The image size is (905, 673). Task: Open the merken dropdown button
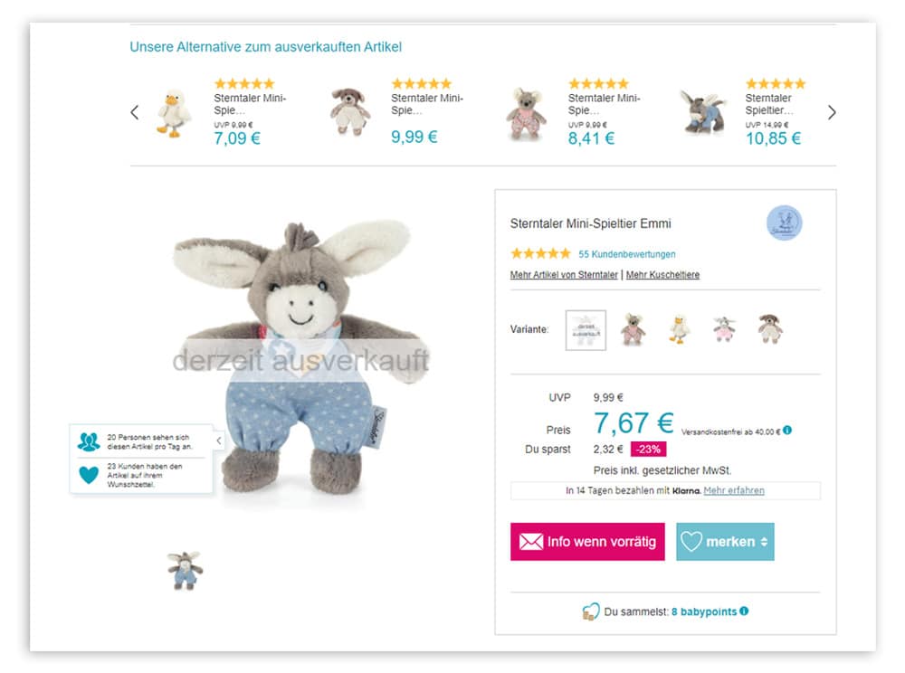pos(725,542)
